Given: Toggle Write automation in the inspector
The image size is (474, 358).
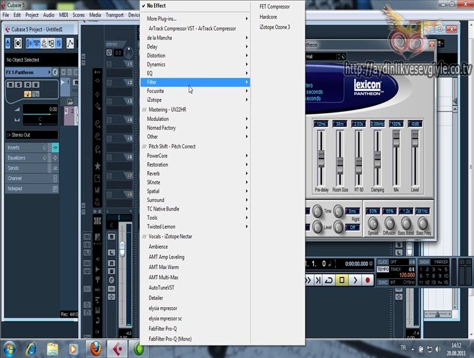Looking at the screenshot, I should [x=36, y=85].
